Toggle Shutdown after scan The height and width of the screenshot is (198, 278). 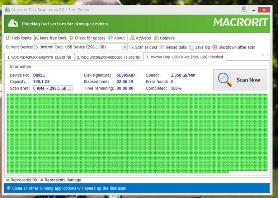234,47
